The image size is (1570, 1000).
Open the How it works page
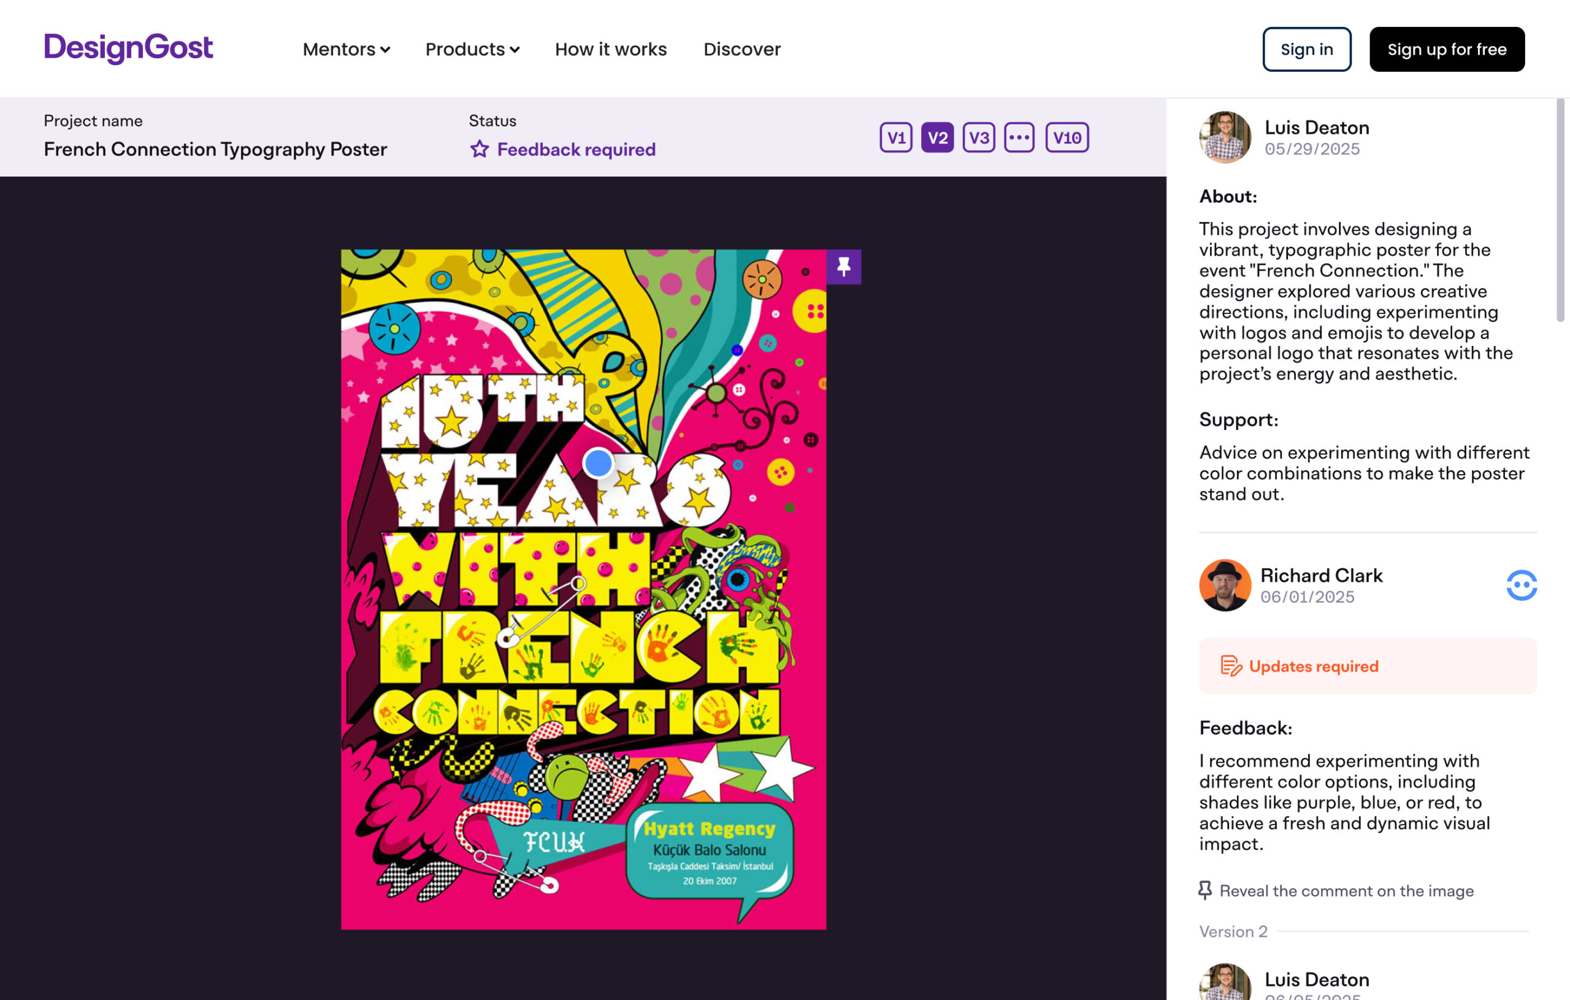610,50
